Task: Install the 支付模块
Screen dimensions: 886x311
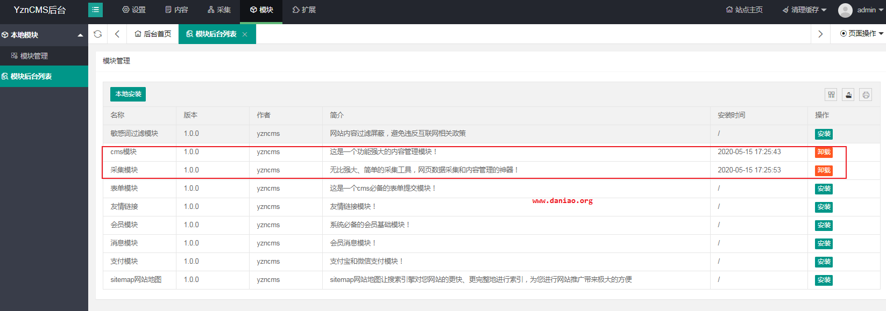Action: [x=824, y=262]
